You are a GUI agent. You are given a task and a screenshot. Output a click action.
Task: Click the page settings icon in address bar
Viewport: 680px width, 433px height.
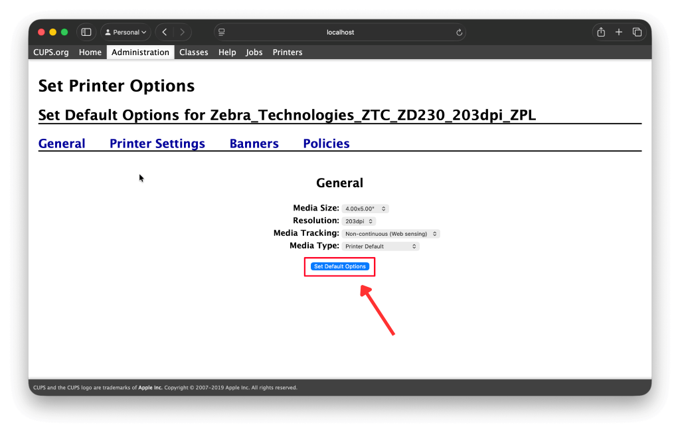[x=222, y=32]
